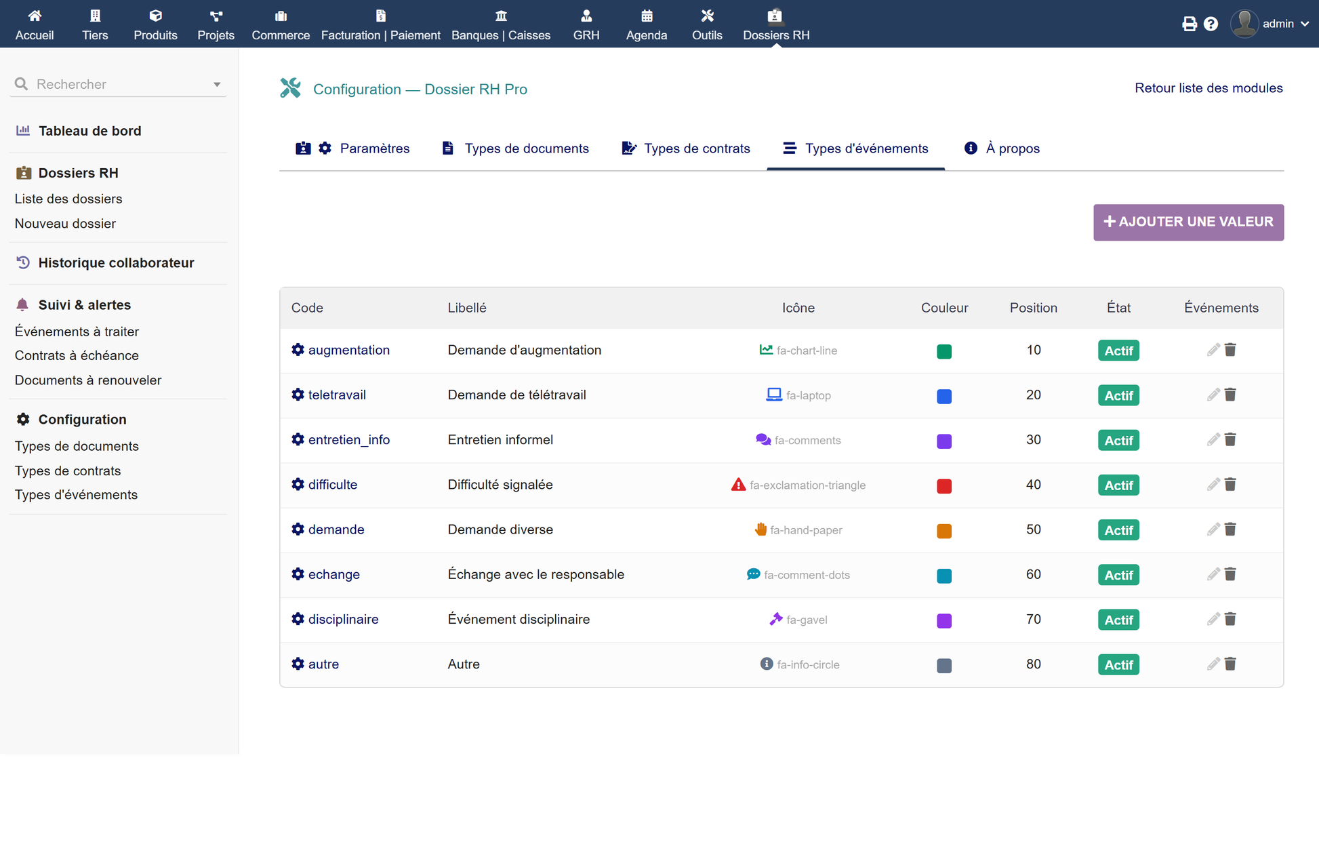The image size is (1319, 861).
Task: Open the Facturation | Paiement menu
Action: (380, 24)
